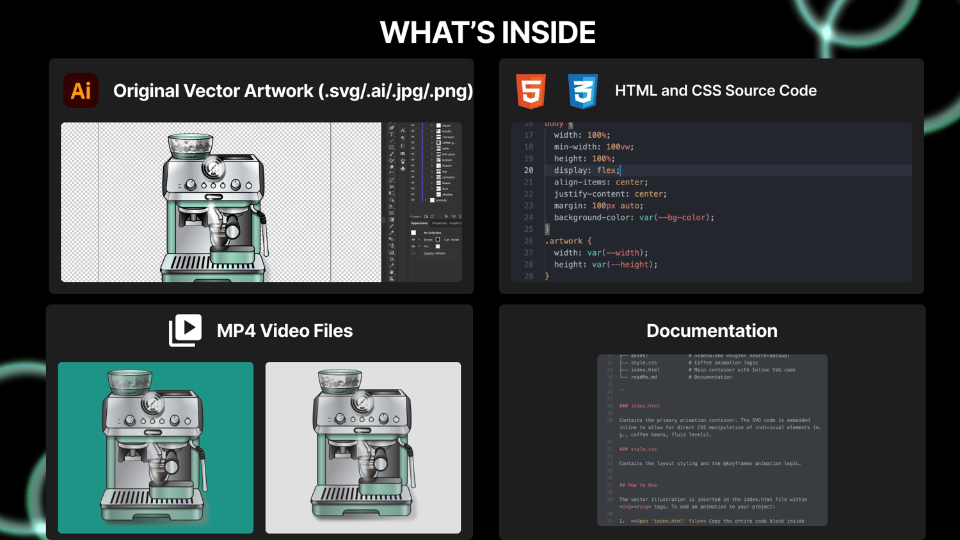Screen dimensions: 960x540
Task: Select the Rotate tool
Action: point(392,174)
